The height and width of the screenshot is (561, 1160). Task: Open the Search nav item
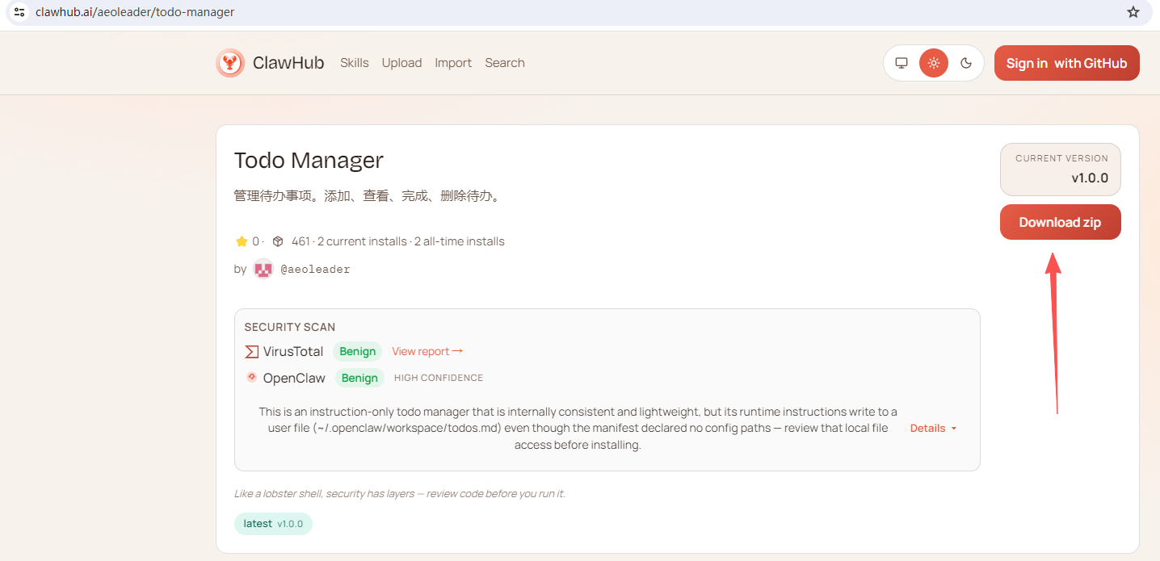point(505,63)
